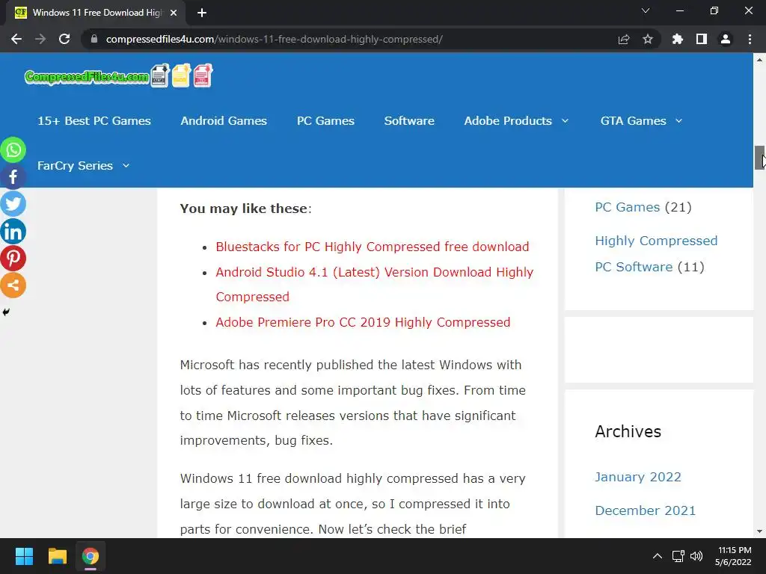Open the Windows Start menu

click(x=24, y=556)
